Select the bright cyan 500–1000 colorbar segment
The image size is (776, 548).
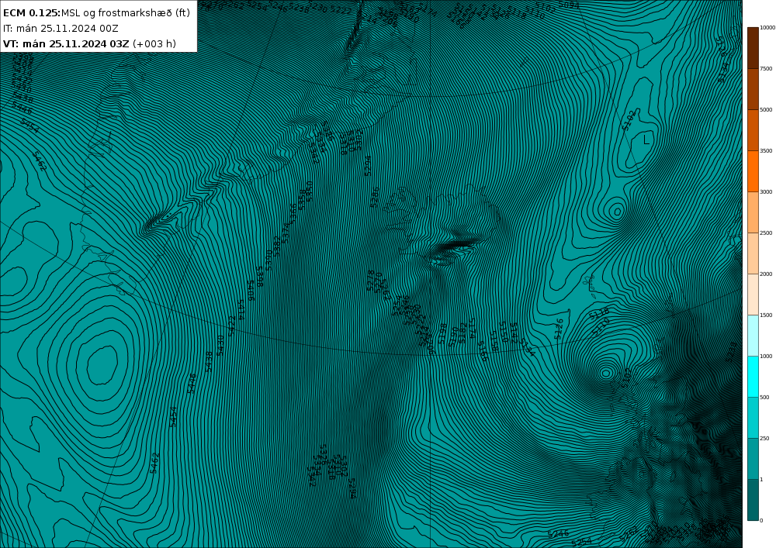[752, 377]
